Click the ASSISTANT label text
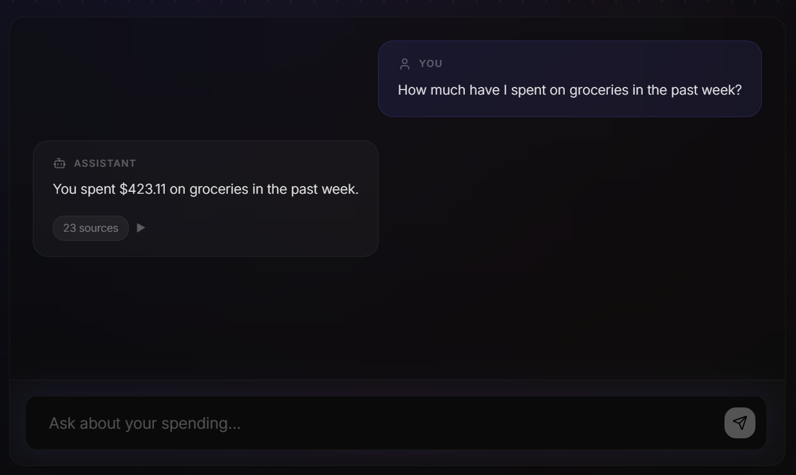796x475 pixels. point(106,163)
